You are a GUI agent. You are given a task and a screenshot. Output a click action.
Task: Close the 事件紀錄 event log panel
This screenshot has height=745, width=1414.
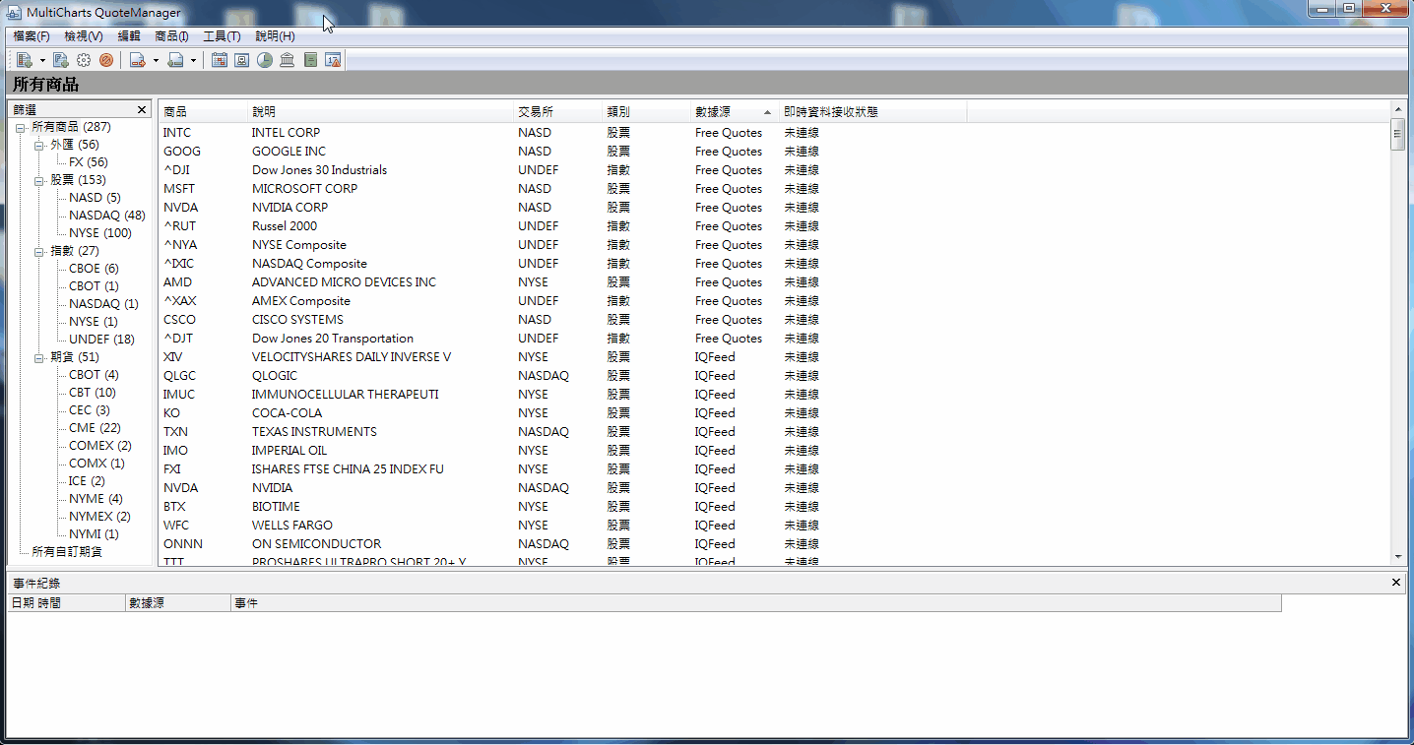point(1396,583)
